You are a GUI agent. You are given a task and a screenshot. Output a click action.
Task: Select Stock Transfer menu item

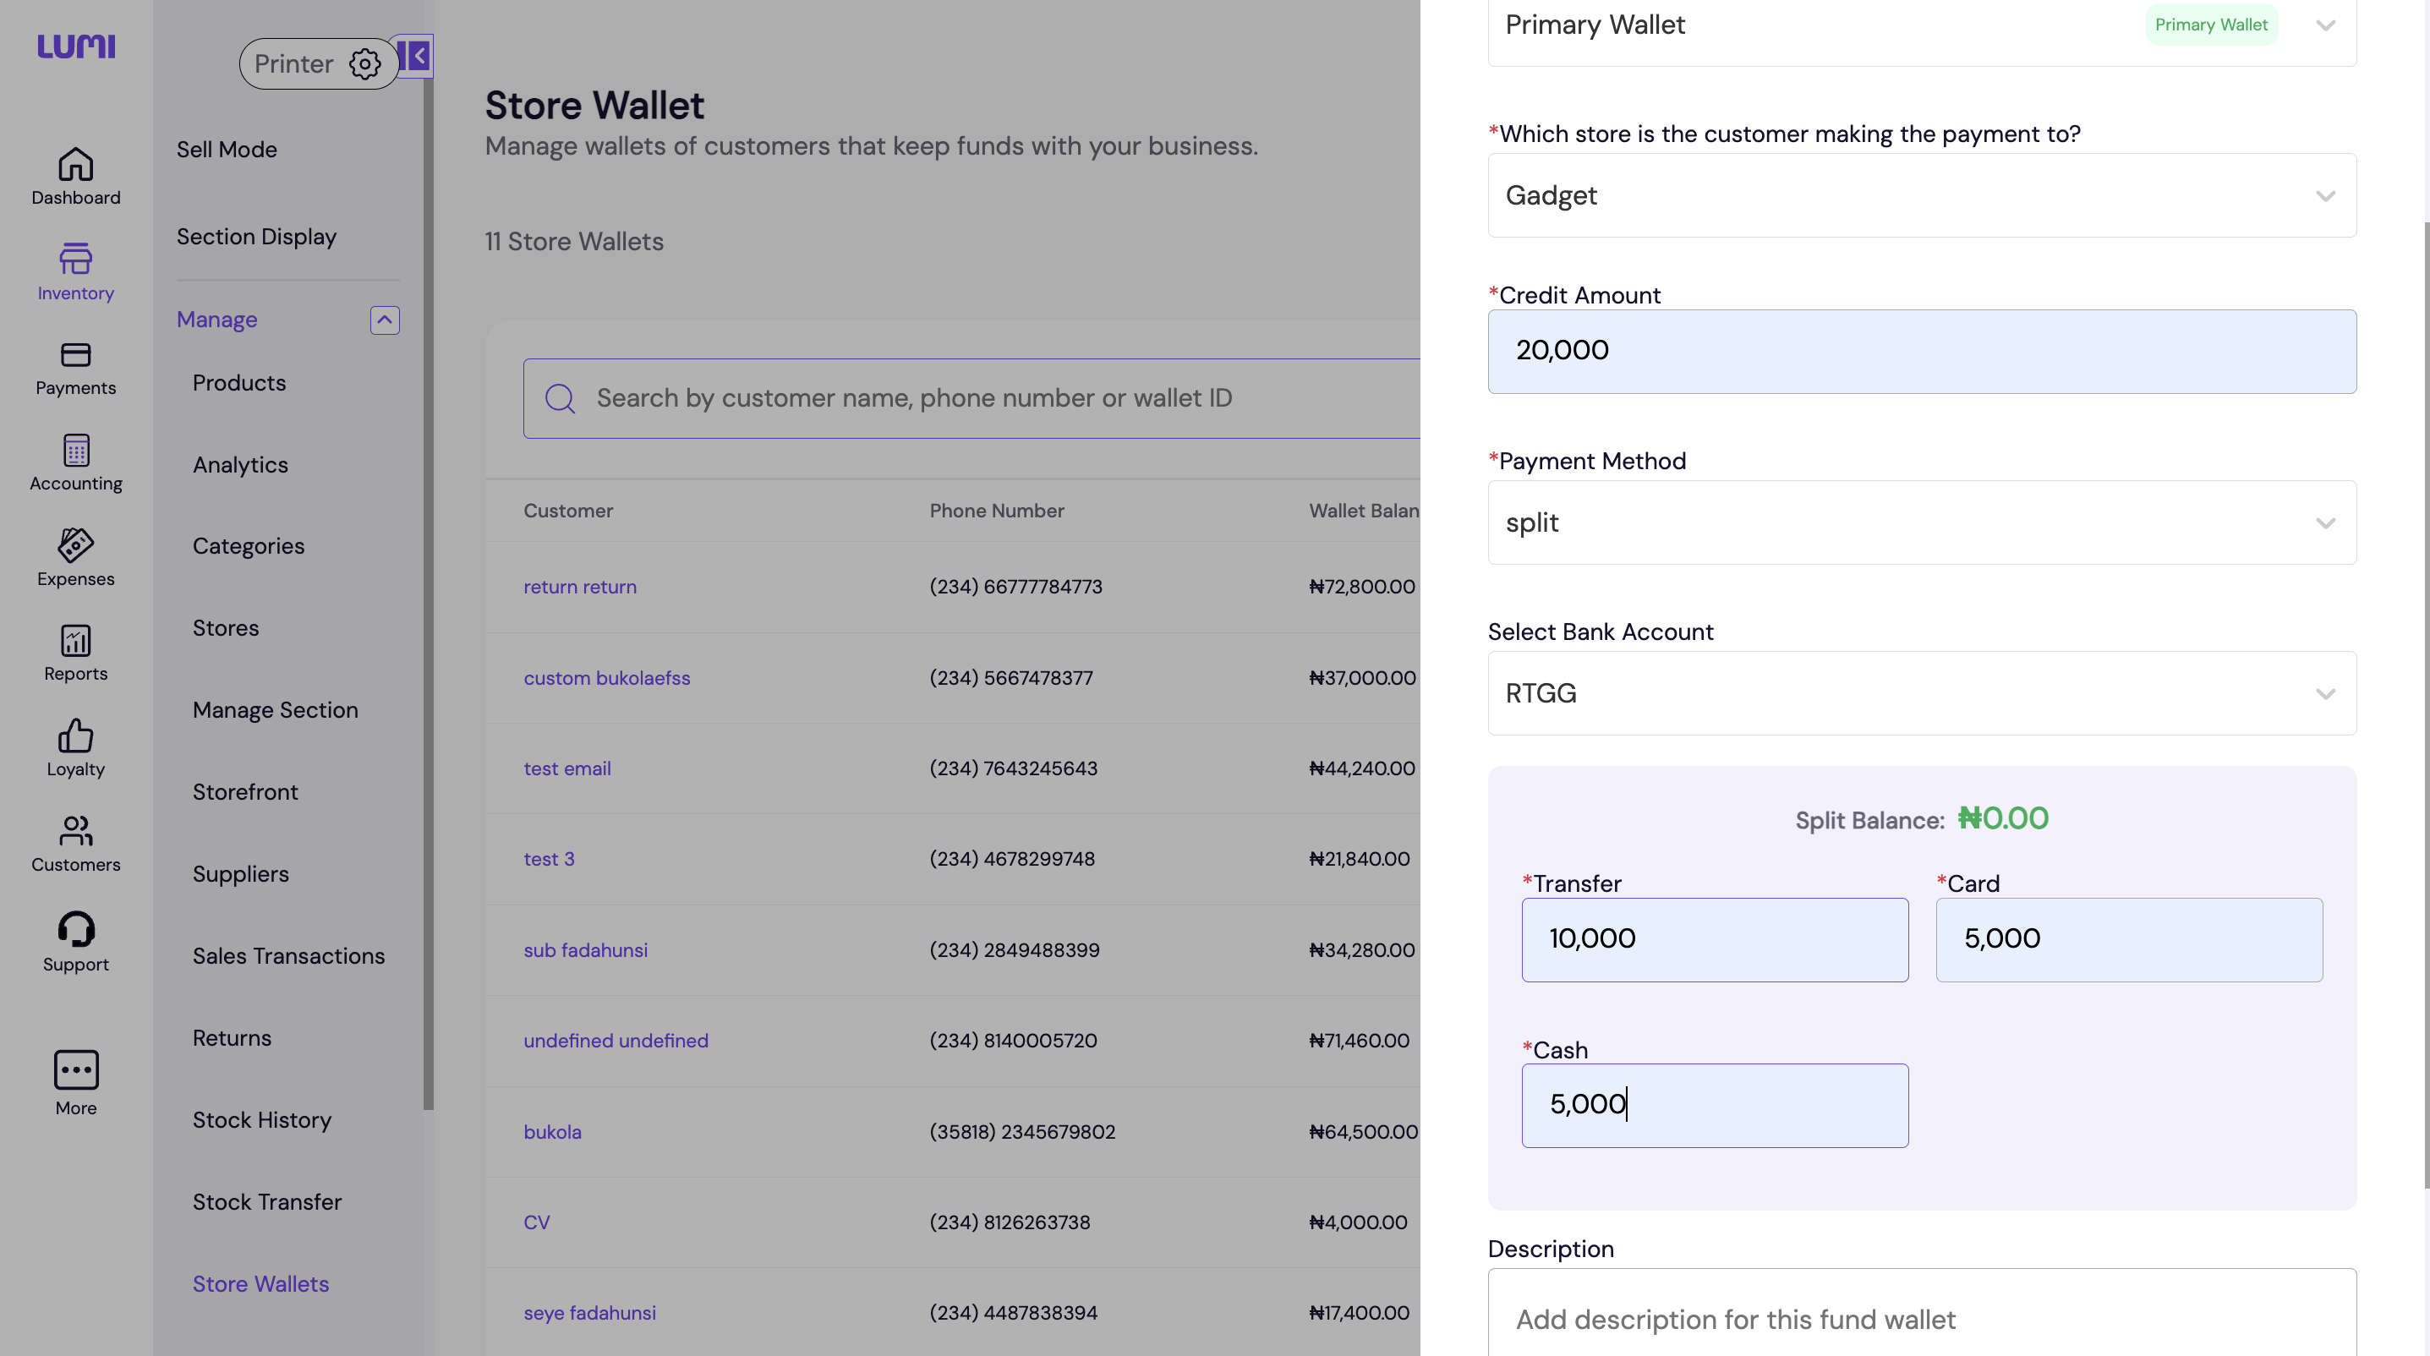click(267, 1202)
